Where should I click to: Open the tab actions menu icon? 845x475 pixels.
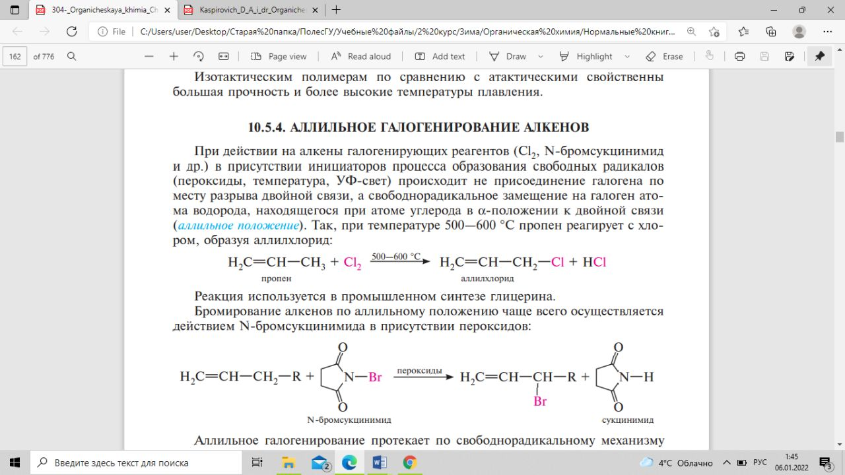[15, 10]
